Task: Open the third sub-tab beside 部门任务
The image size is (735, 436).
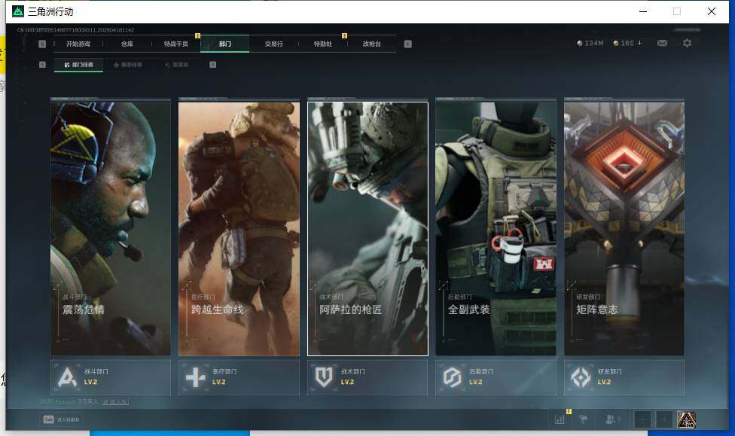Action: click(x=177, y=65)
